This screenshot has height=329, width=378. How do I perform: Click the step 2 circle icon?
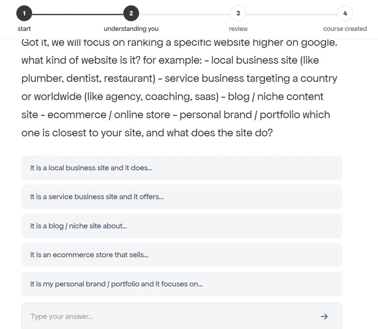pos(131,13)
